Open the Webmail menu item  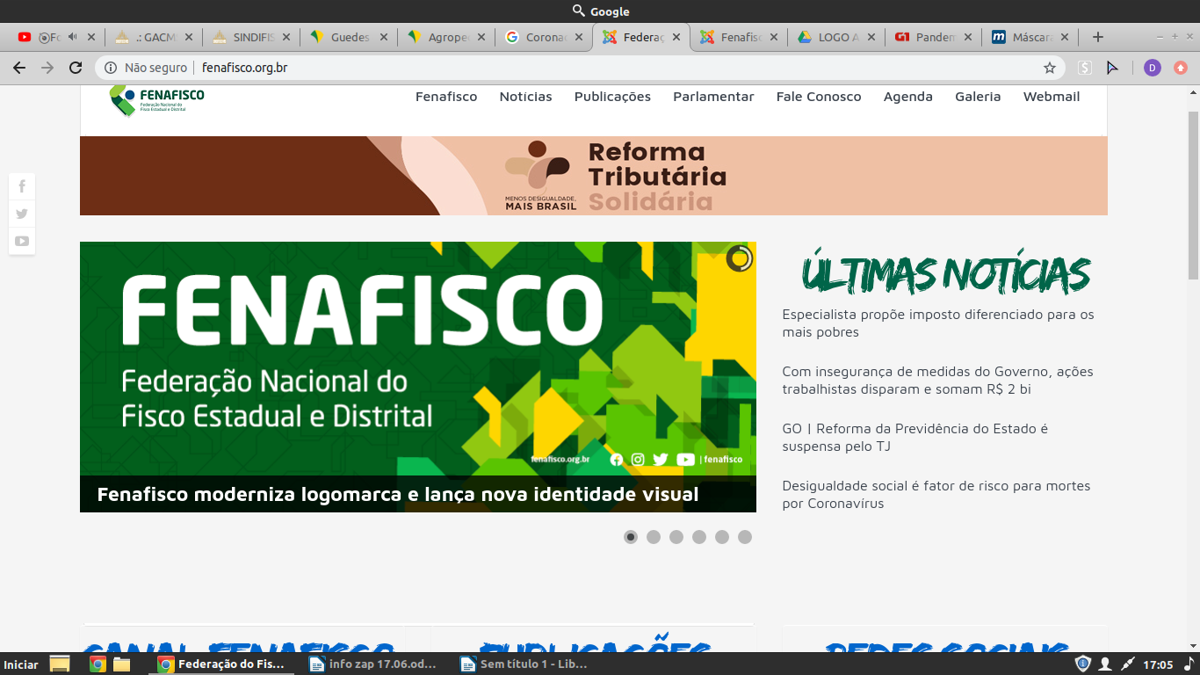1052,97
